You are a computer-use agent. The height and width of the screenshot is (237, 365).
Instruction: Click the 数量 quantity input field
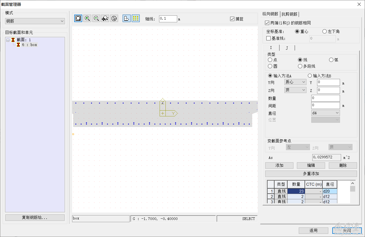pos(326,98)
